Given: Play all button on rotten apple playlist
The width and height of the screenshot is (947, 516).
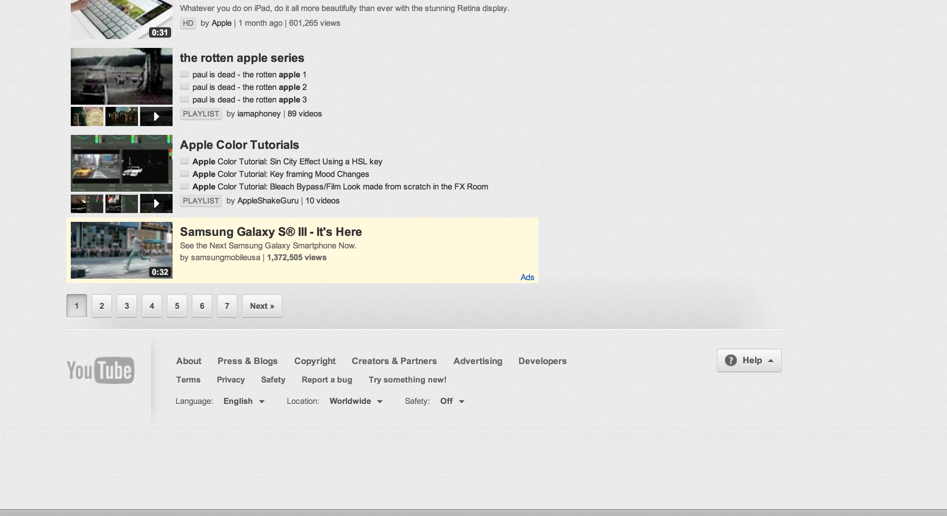Looking at the screenshot, I should [156, 116].
